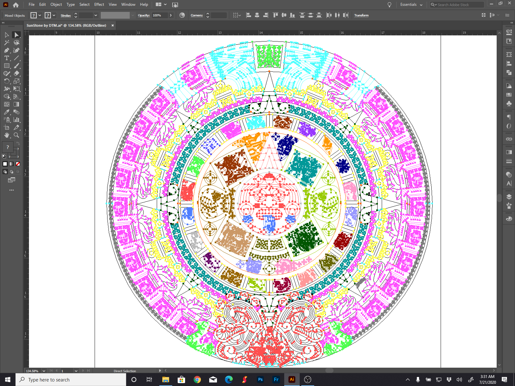Open the Transparency panel icon

point(509,175)
